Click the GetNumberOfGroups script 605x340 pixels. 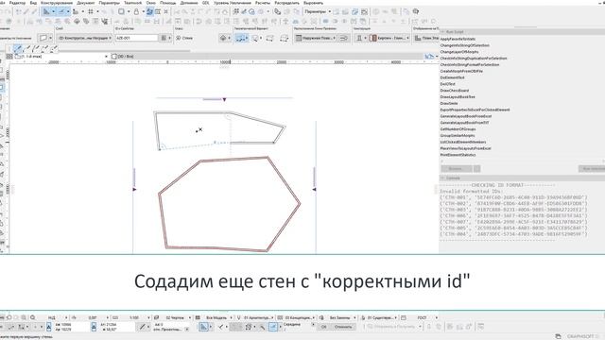click(x=458, y=129)
